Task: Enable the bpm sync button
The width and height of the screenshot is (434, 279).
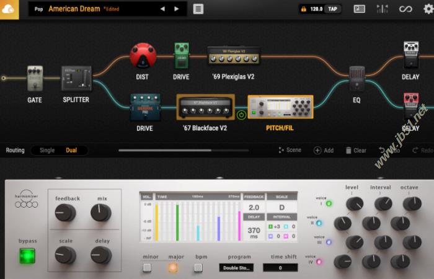Action: coord(198,268)
